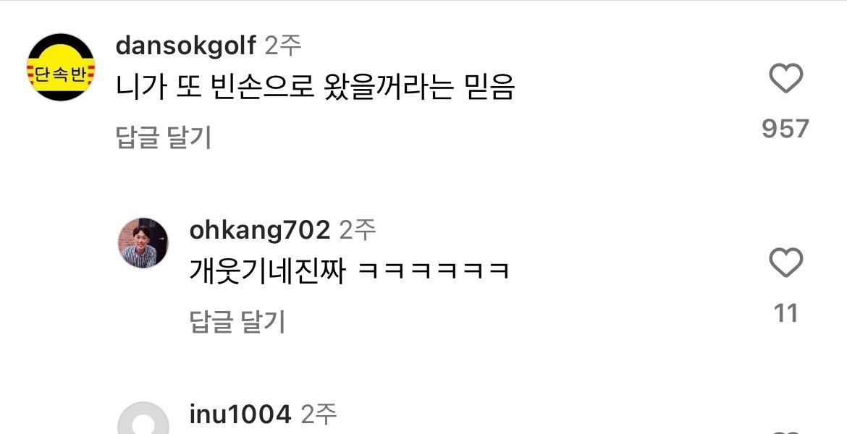Like dansokgolf's comment with the heart icon

coord(786,78)
